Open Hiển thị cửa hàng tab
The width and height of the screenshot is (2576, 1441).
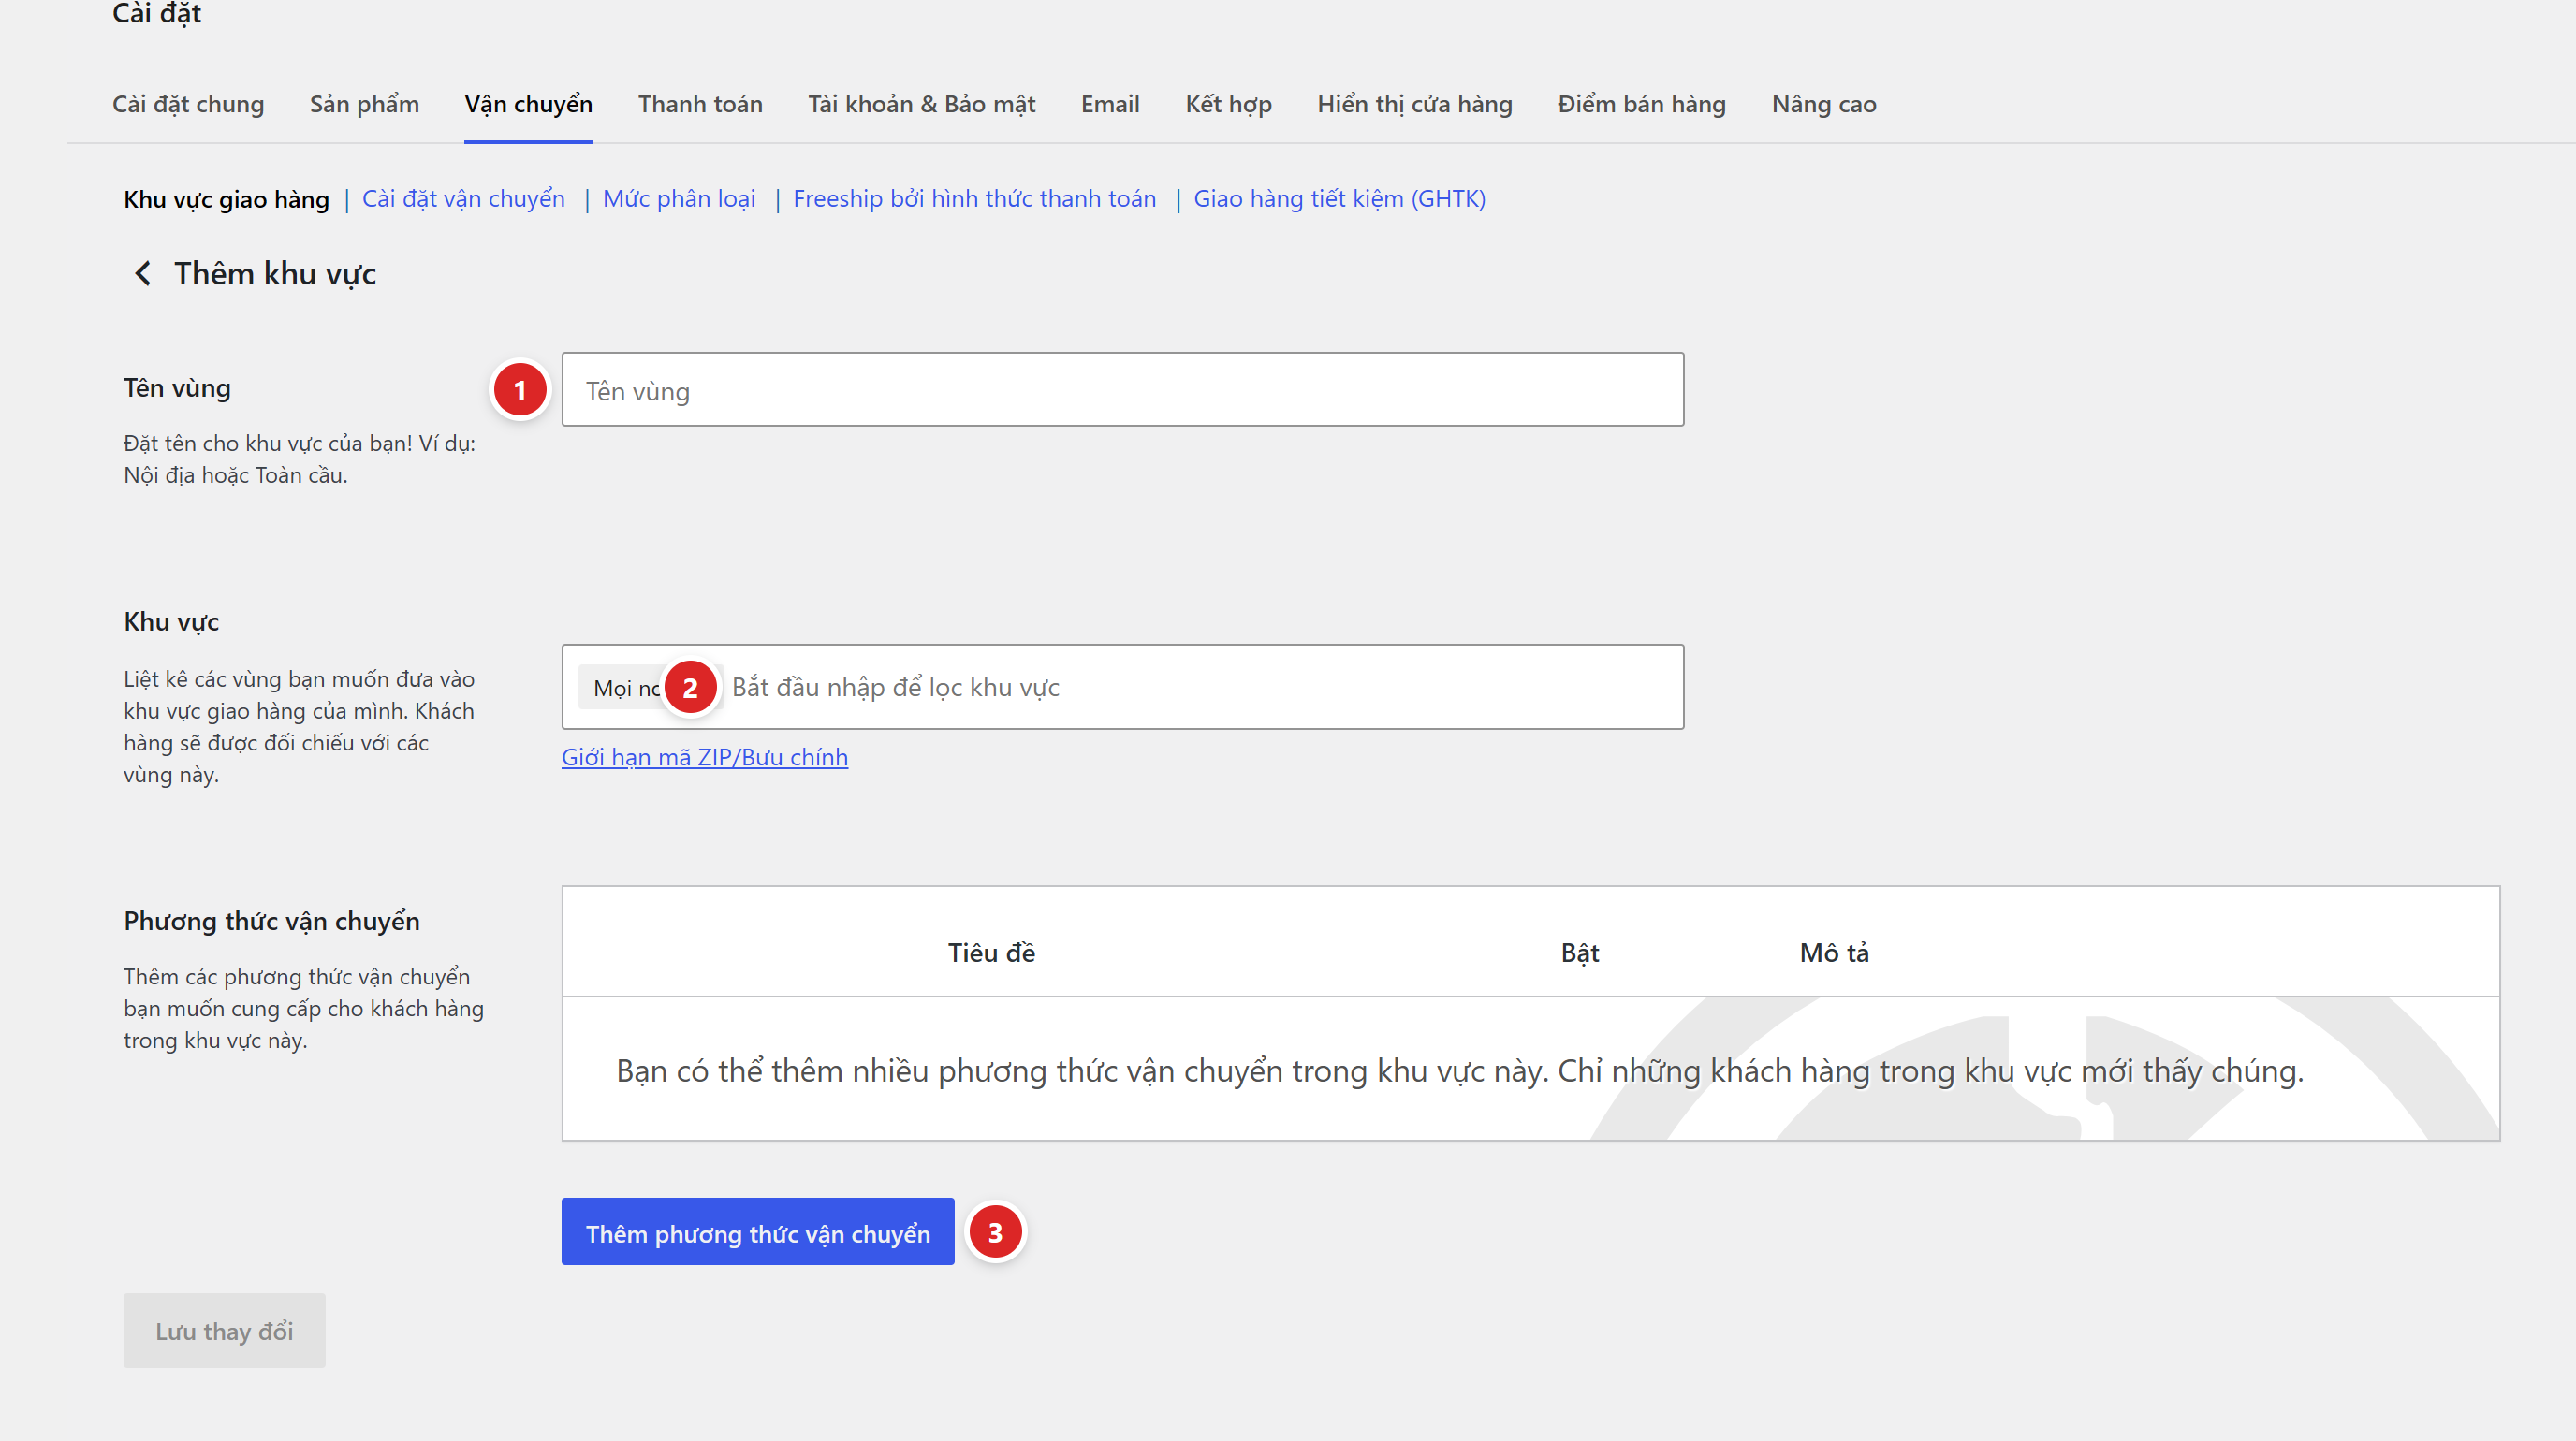(1414, 104)
